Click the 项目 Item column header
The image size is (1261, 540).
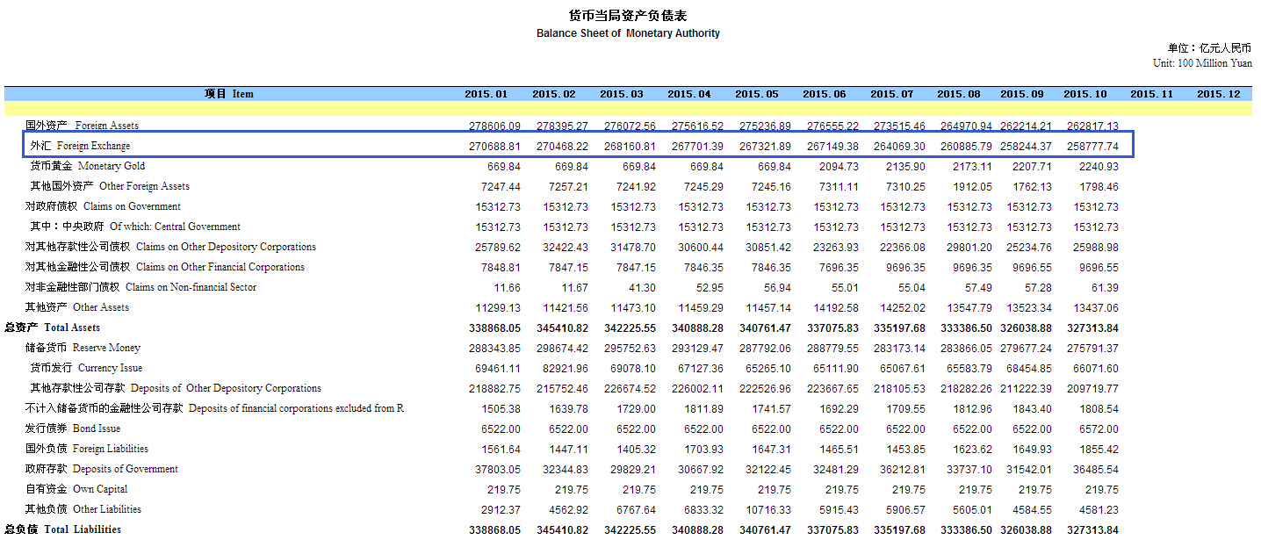(x=229, y=94)
